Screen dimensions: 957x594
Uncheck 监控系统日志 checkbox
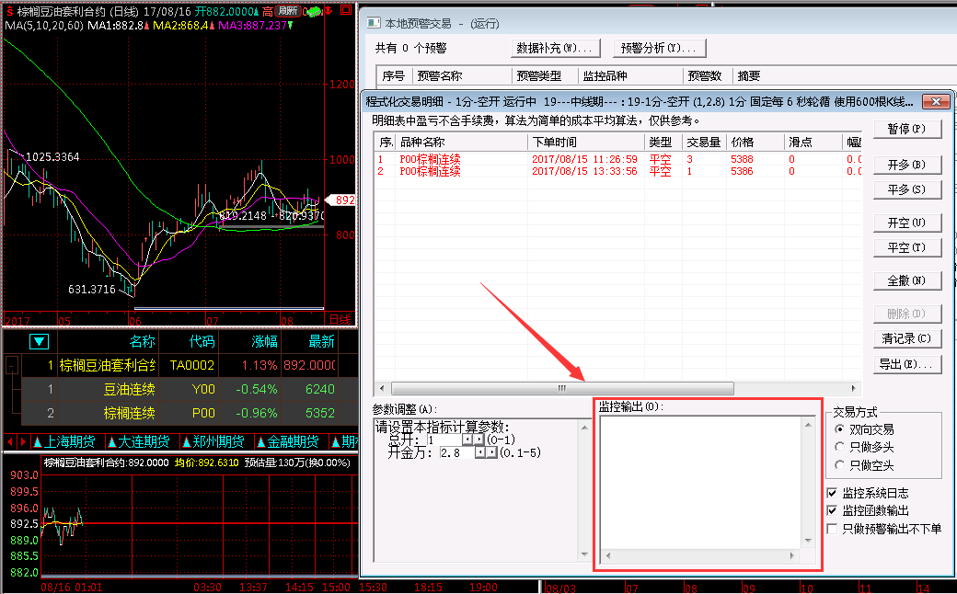coord(833,494)
